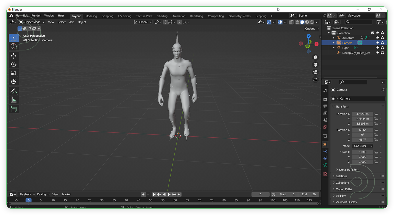Screen dimensions: 394x215
Task: Expand the Amature item in the outliner
Action: pyautogui.click(x=334, y=38)
